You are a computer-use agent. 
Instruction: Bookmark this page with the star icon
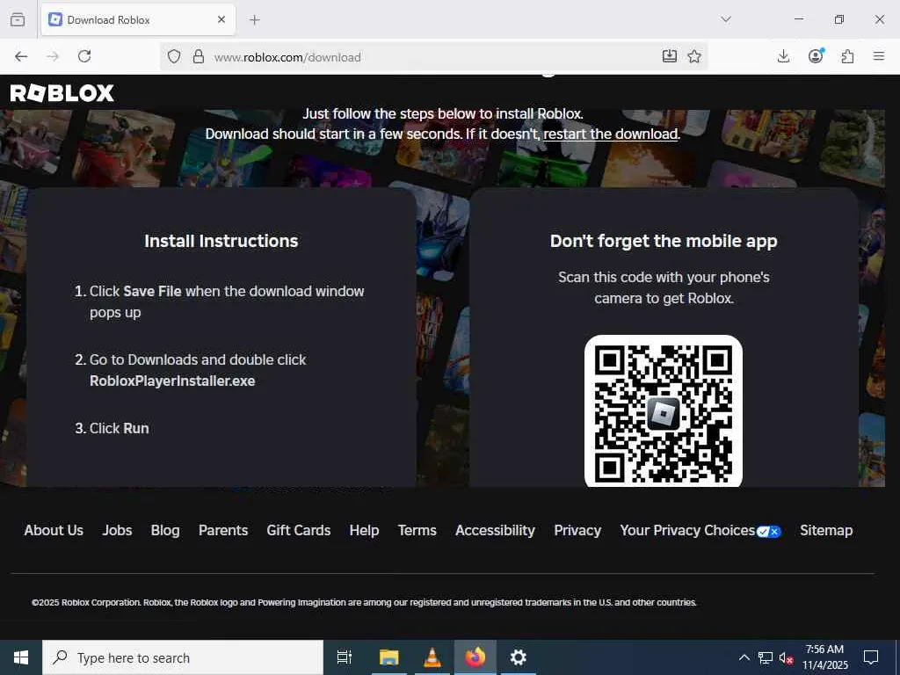click(x=694, y=56)
